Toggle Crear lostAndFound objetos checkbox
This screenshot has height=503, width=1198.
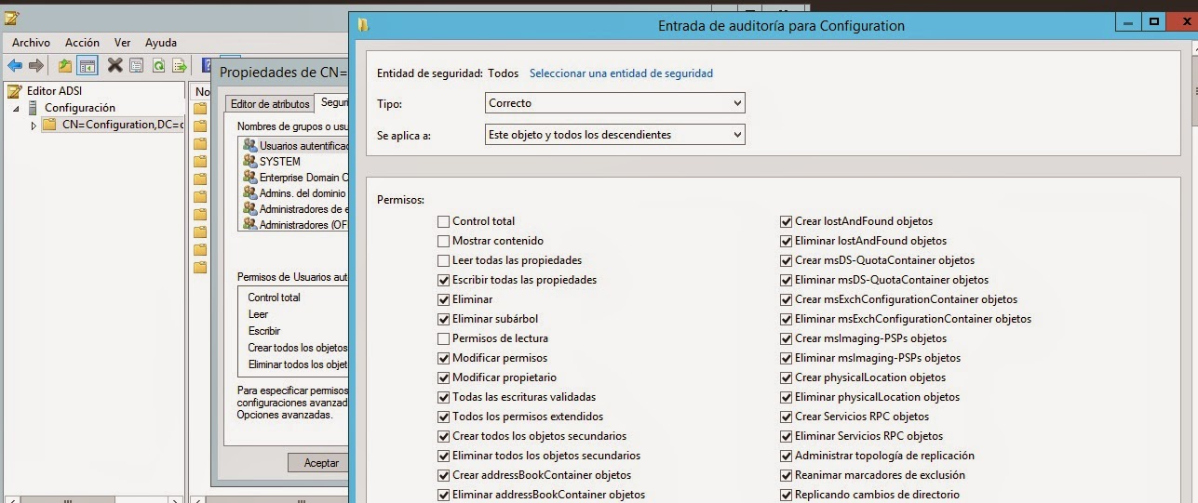coord(787,221)
